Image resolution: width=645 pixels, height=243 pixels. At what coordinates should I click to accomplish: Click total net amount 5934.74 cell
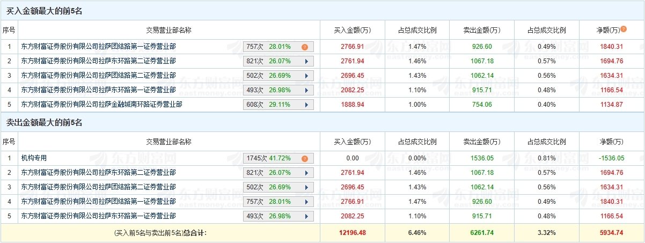pos(612,233)
